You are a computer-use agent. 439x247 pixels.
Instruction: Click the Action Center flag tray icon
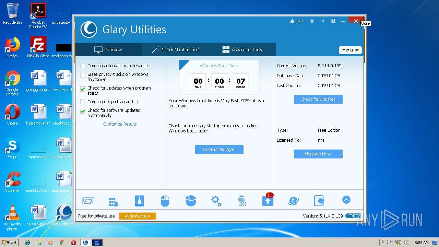390,243
